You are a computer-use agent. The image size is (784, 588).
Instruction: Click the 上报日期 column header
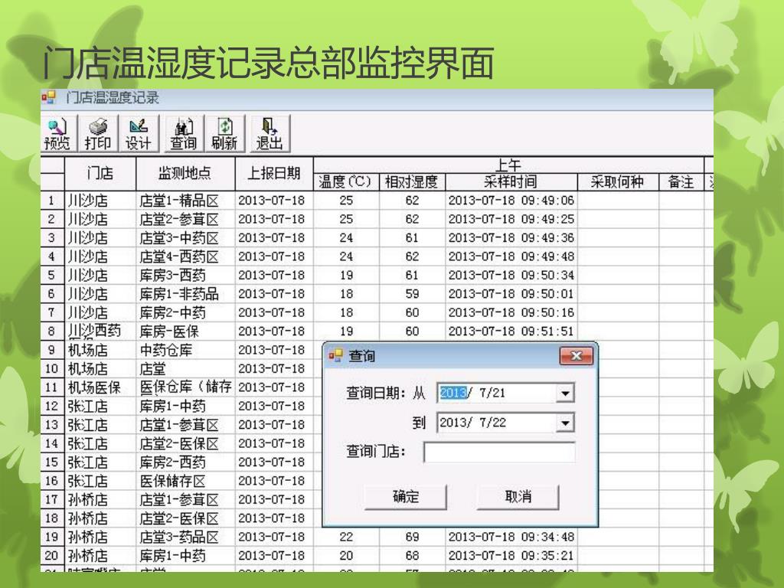(x=274, y=173)
